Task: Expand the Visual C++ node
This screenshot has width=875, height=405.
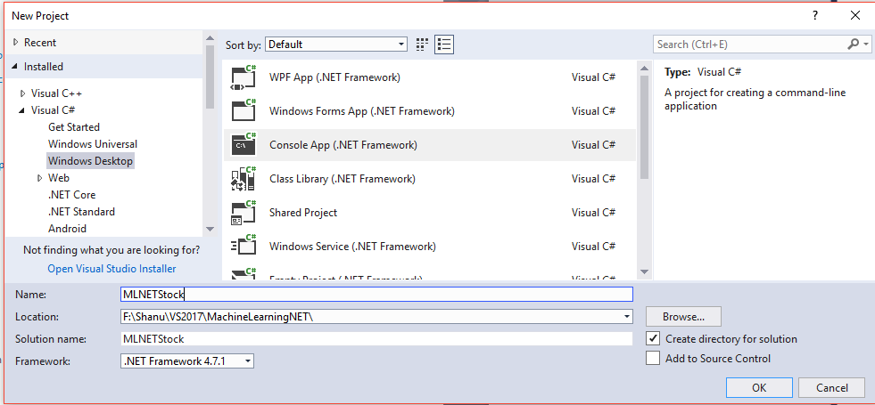Action: click(22, 93)
